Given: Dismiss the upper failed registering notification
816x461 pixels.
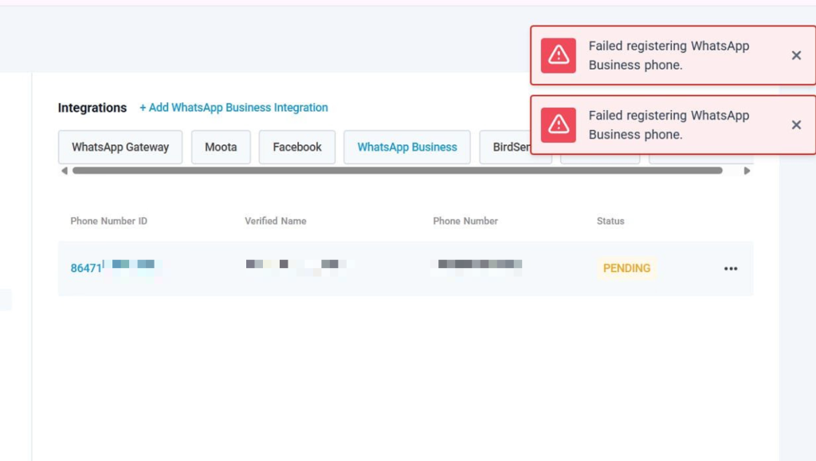Looking at the screenshot, I should [796, 56].
